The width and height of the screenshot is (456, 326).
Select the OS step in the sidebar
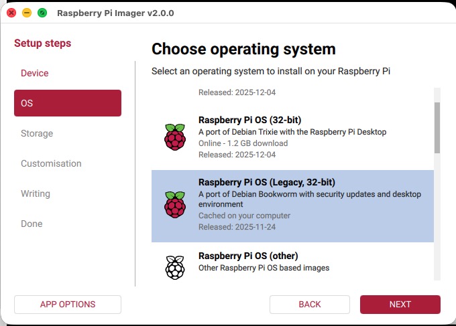67,103
